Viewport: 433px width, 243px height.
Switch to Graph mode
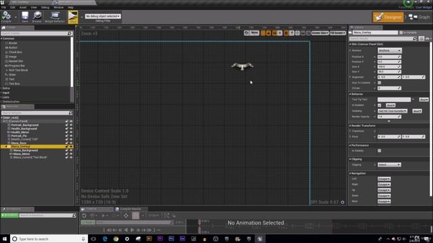(419, 17)
